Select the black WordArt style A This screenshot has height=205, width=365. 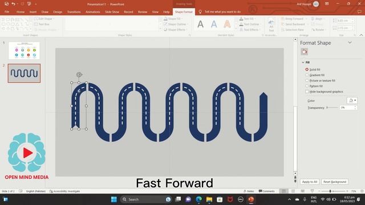[200, 24]
